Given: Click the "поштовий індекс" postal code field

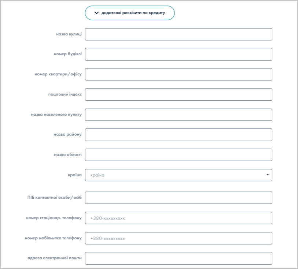Looking at the screenshot, I should tap(178, 94).
